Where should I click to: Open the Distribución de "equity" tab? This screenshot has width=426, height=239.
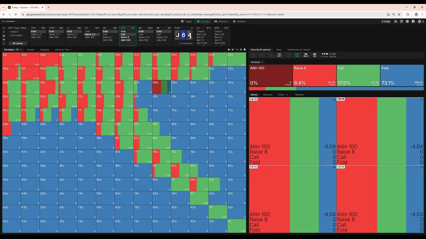click(x=299, y=49)
